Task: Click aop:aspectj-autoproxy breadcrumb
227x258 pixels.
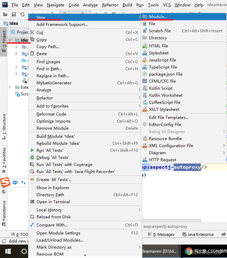Action: coord(165,226)
